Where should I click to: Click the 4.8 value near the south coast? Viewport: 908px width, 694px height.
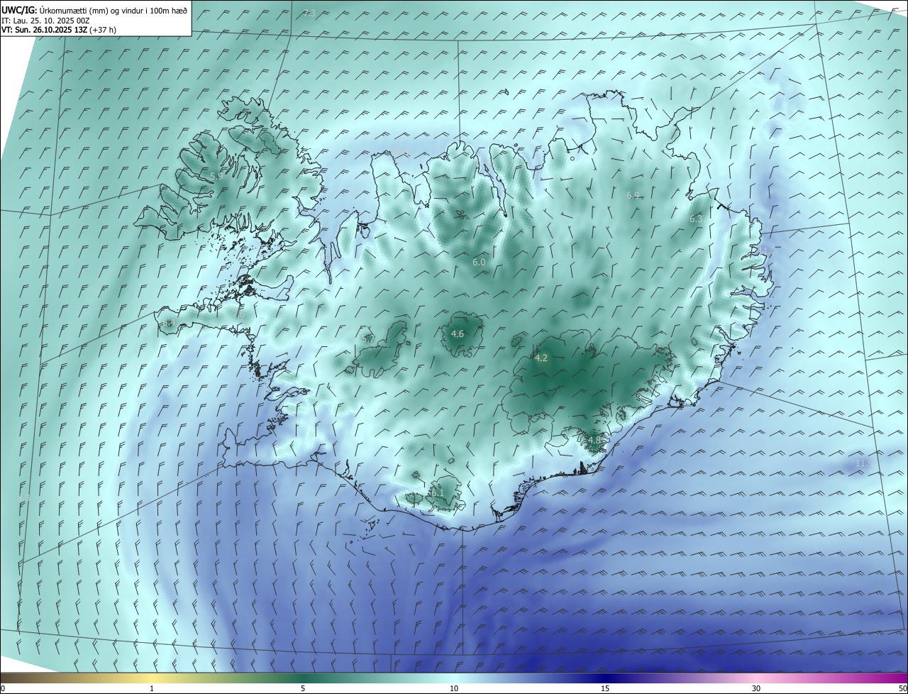pyautogui.click(x=594, y=441)
